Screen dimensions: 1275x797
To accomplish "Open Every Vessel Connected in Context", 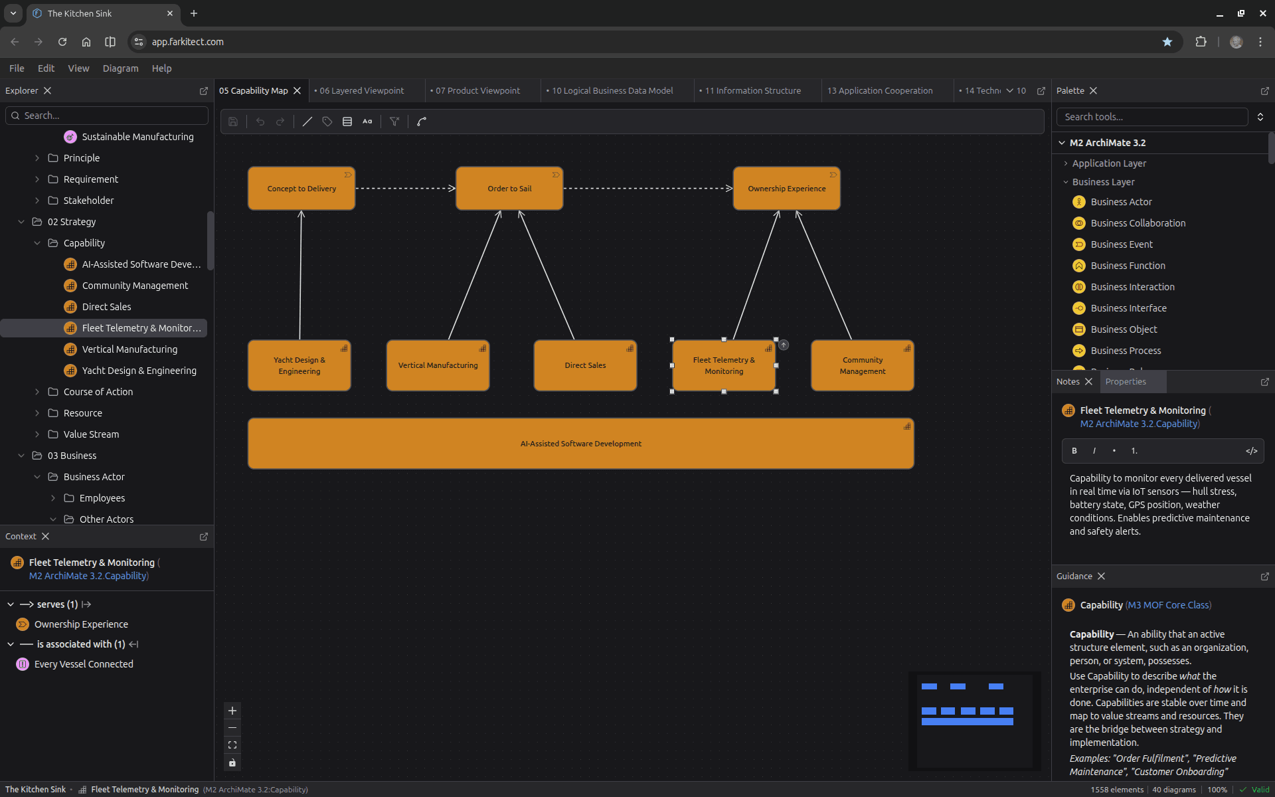I will pos(84,664).
